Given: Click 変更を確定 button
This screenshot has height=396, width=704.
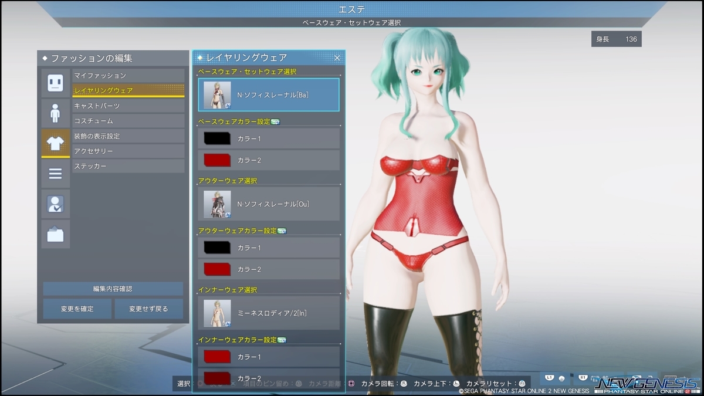Looking at the screenshot, I should point(77,309).
